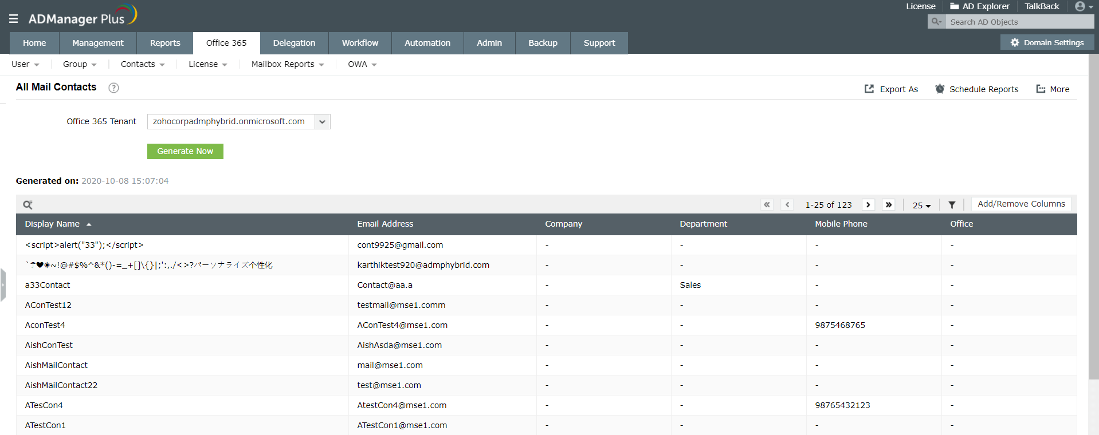Click the Add/Remove Columns button
Image resolution: width=1099 pixels, height=435 pixels.
(x=1021, y=204)
